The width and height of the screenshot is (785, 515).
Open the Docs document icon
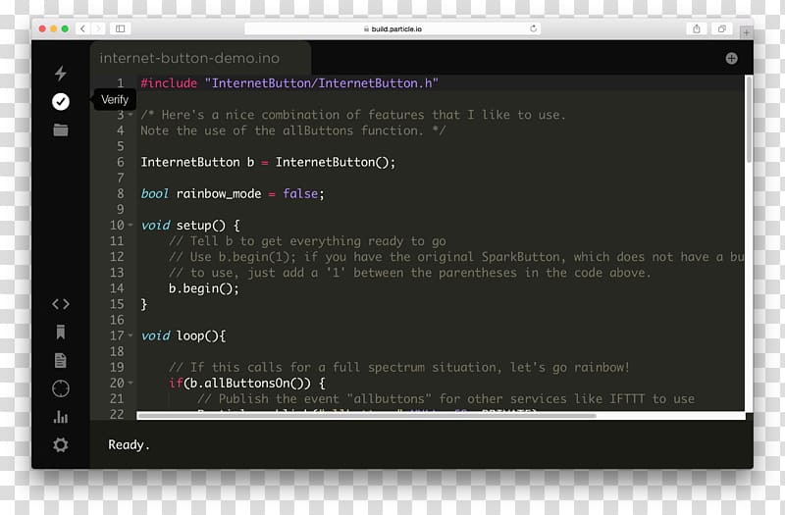click(61, 360)
